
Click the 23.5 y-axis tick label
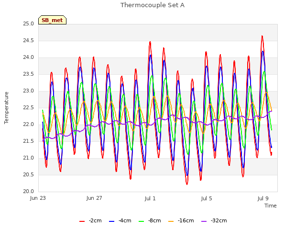tap(29, 74)
